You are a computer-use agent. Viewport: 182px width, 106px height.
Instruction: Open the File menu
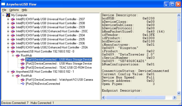(x=4, y=10)
